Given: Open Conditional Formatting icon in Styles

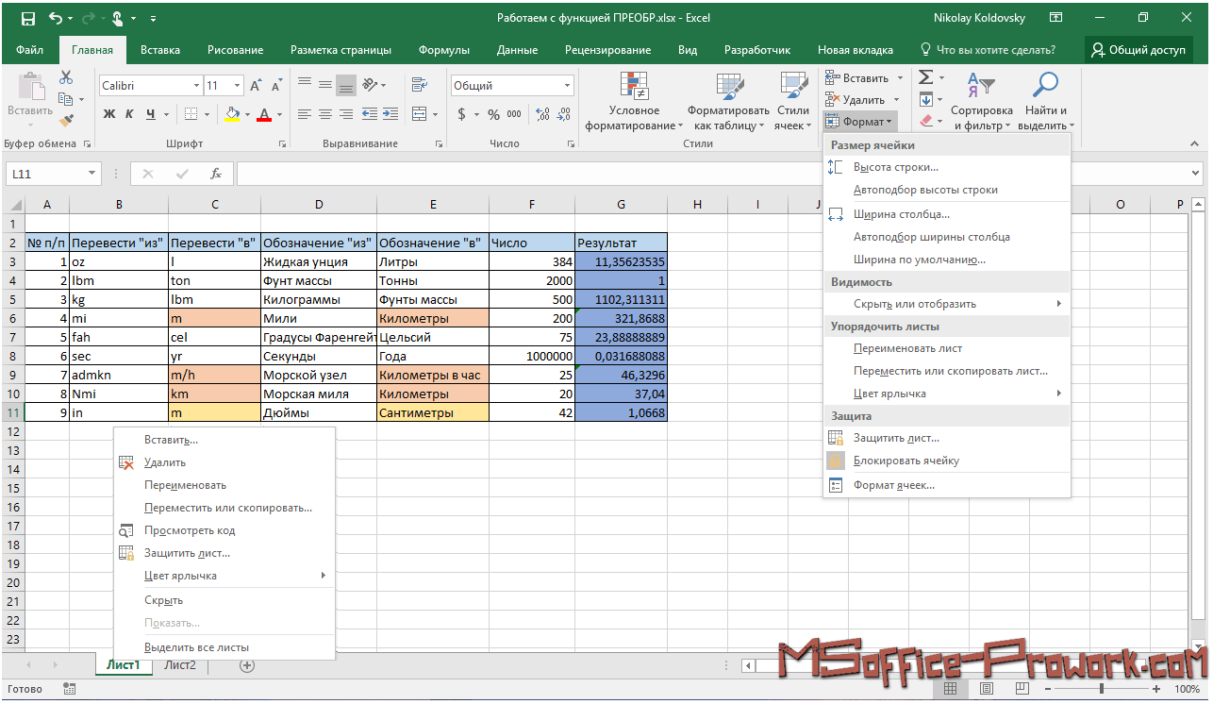Looking at the screenshot, I should (x=634, y=88).
